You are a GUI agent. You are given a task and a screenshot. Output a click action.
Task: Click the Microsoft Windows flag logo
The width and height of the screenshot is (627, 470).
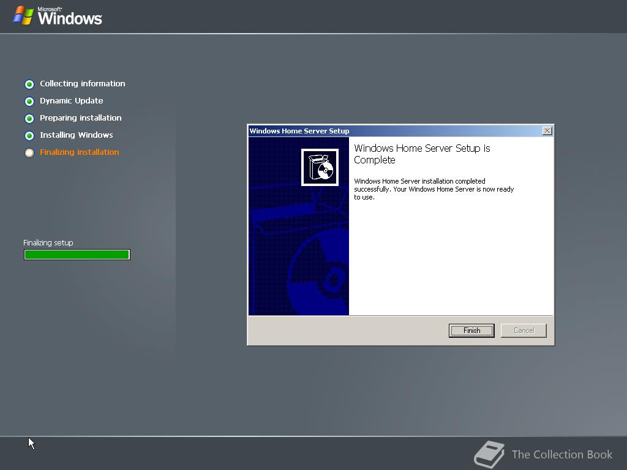23,16
